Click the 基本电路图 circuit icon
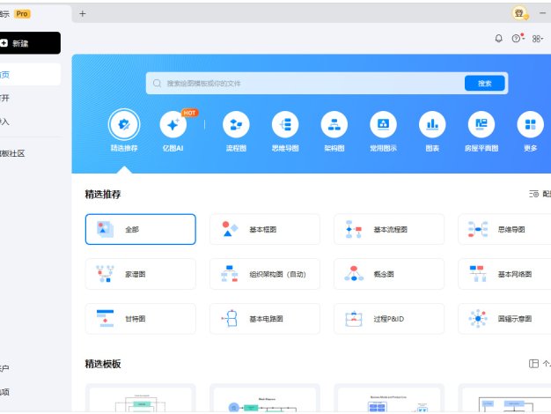 (230, 319)
